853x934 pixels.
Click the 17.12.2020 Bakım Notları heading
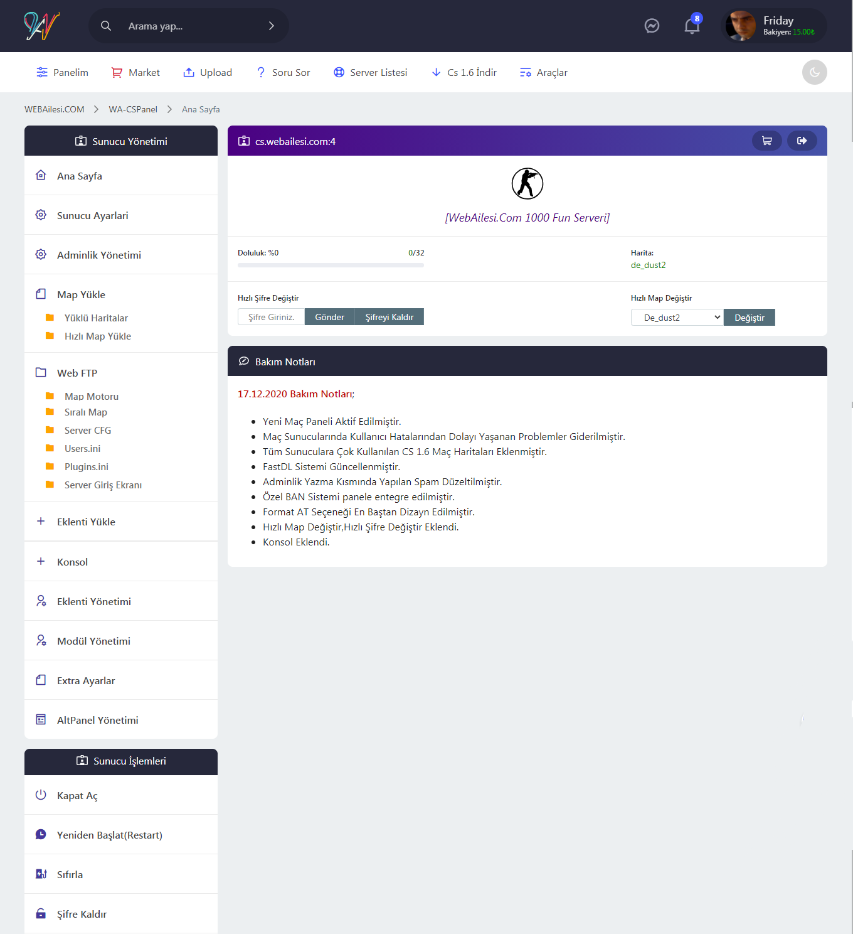[x=296, y=394]
